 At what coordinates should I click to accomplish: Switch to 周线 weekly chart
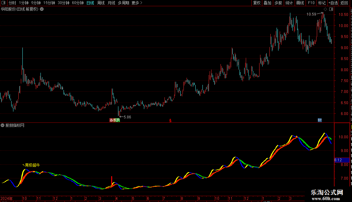click(x=101, y=3)
